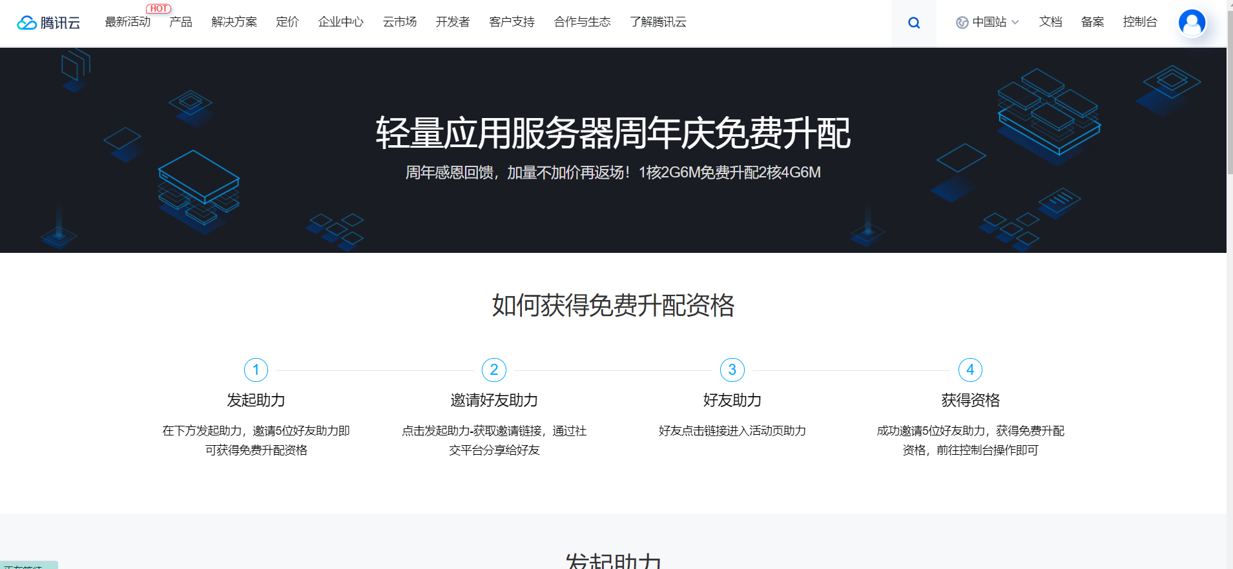The image size is (1233, 569).
Task: Click the globe icon beside 中国站
Action: 962,23
